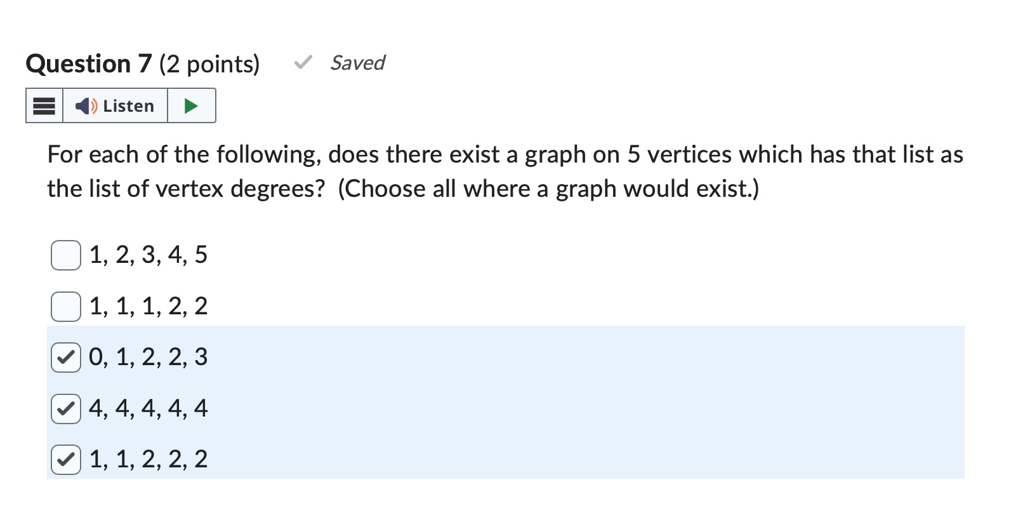1023x508 pixels.
Task: Click the answer label 4, 4, 4, 4, 4
Action: [148, 408]
